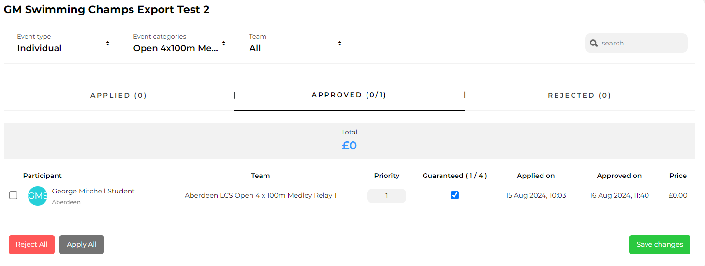Screen dimensions: 705x266
Task: Switch to the Rejected (0) tab
Action: pos(579,95)
